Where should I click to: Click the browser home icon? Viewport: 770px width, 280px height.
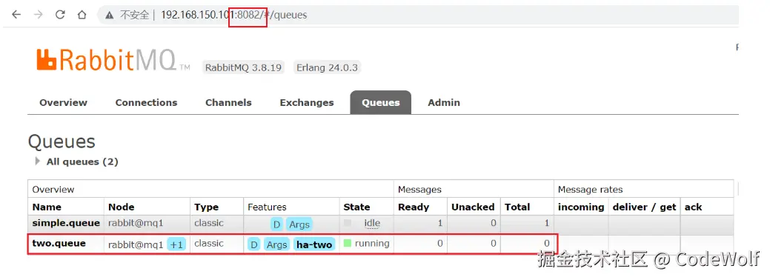click(82, 15)
